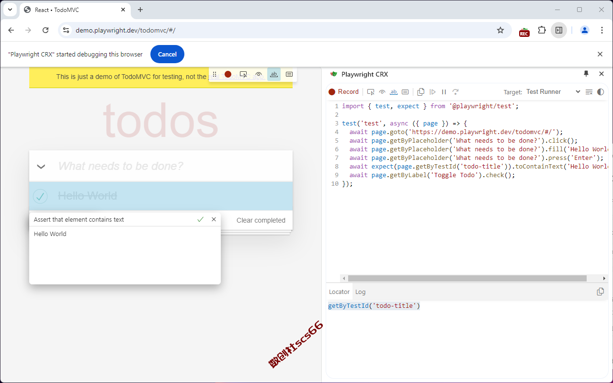Toggle highlighted Assert text in page overlay toolbar
The image size is (613, 383).
[274, 74]
